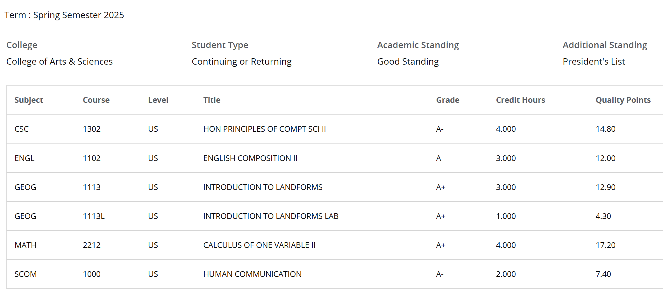Image resolution: width=663 pixels, height=289 pixels.
Task: Click the Quality Points column header
Action: point(623,100)
